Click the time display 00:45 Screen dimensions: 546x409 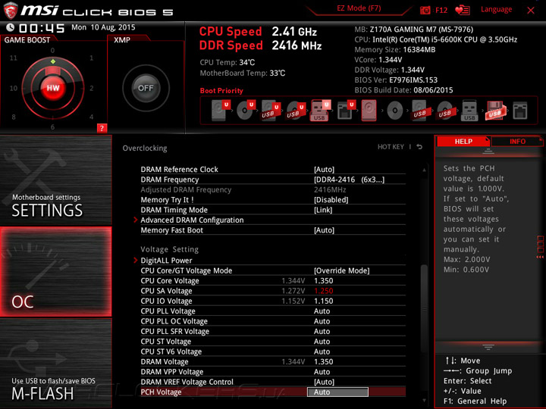coord(42,28)
